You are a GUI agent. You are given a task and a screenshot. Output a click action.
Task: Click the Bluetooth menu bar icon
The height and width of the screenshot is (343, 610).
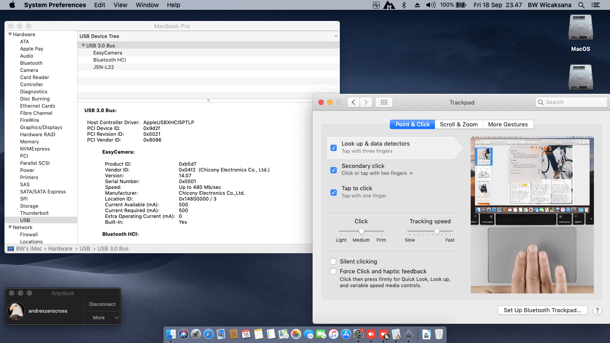click(x=404, y=5)
